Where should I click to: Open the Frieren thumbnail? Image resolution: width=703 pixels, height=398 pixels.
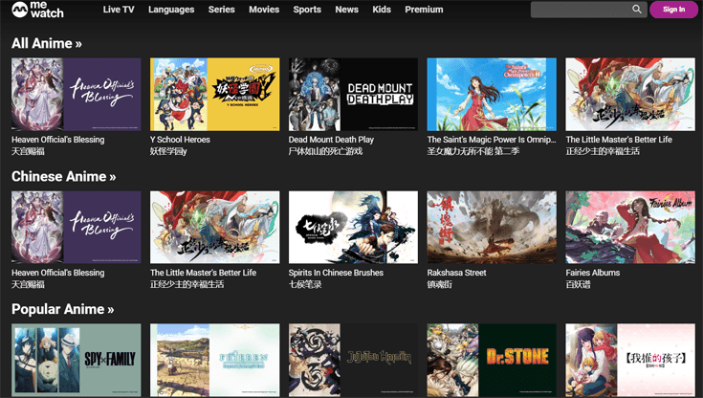coord(215,360)
